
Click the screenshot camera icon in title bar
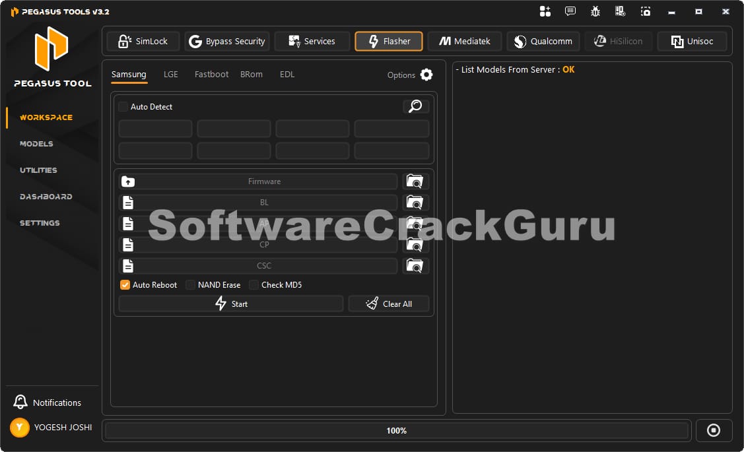646,11
